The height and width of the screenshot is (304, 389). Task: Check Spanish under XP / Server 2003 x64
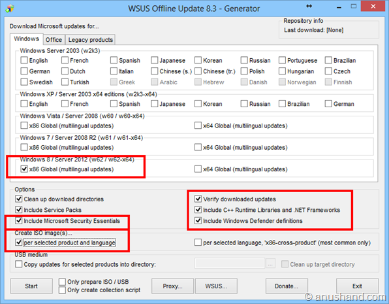(114, 104)
